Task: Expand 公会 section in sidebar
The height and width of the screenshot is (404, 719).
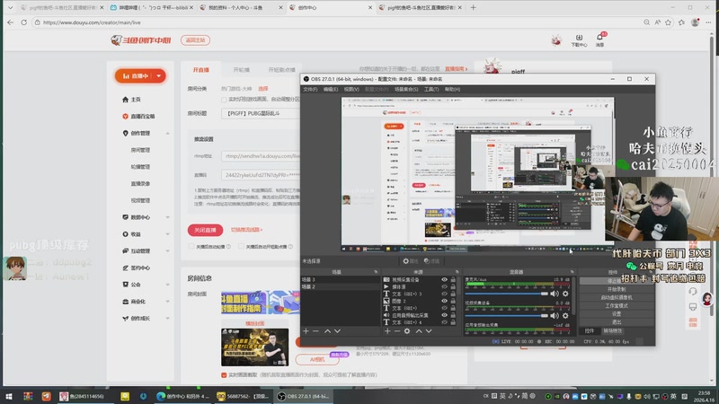Action: click(x=167, y=285)
